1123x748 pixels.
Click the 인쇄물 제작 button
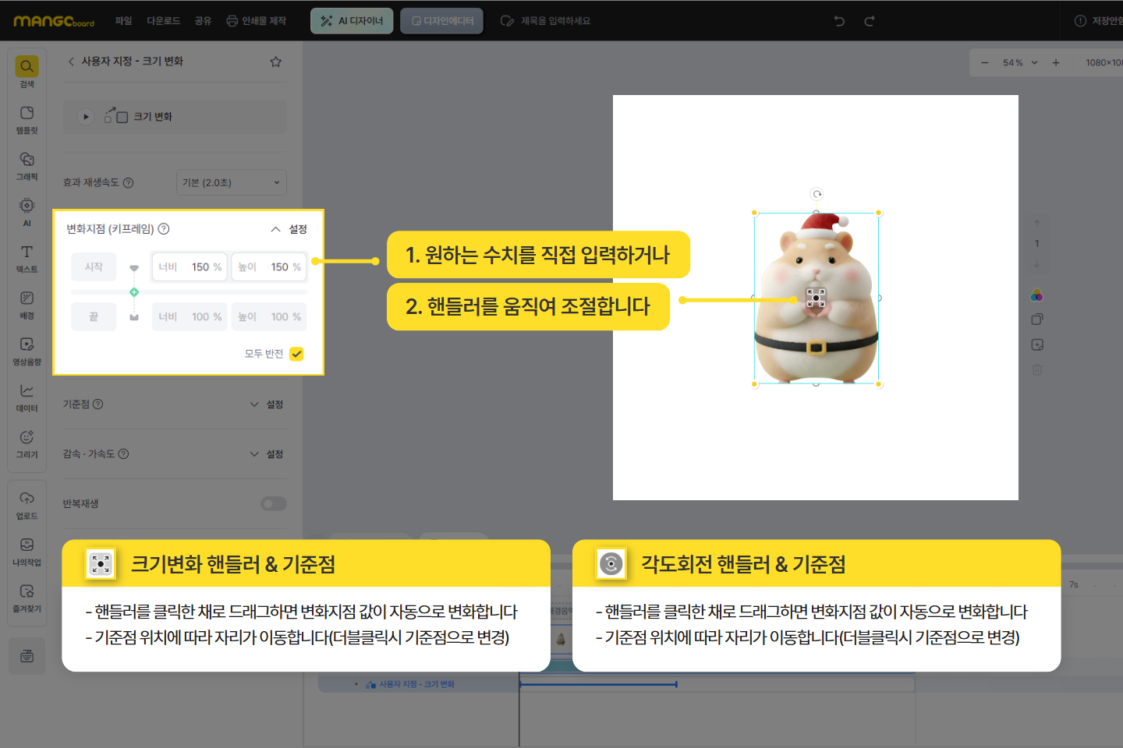257,21
